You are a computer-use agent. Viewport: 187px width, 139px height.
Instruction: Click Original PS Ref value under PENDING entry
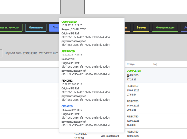[x=86, y=92]
